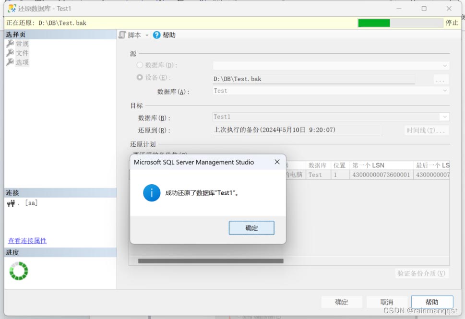Select the 数据库(D) source radio button
The height and width of the screenshot is (319, 465).
pyautogui.click(x=140, y=65)
